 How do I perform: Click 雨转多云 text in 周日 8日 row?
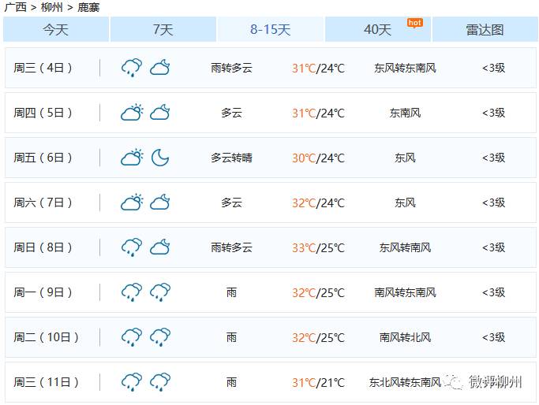click(x=232, y=247)
